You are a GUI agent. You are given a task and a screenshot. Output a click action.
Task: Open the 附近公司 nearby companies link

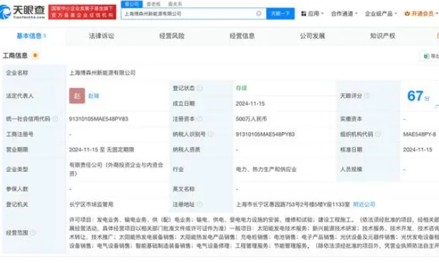[364, 205]
